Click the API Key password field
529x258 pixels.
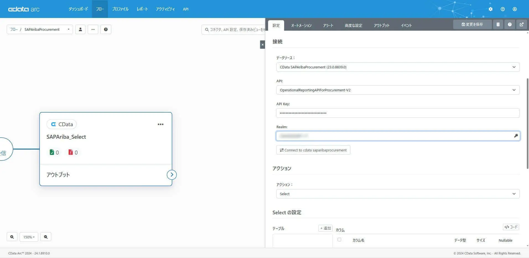pos(398,113)
